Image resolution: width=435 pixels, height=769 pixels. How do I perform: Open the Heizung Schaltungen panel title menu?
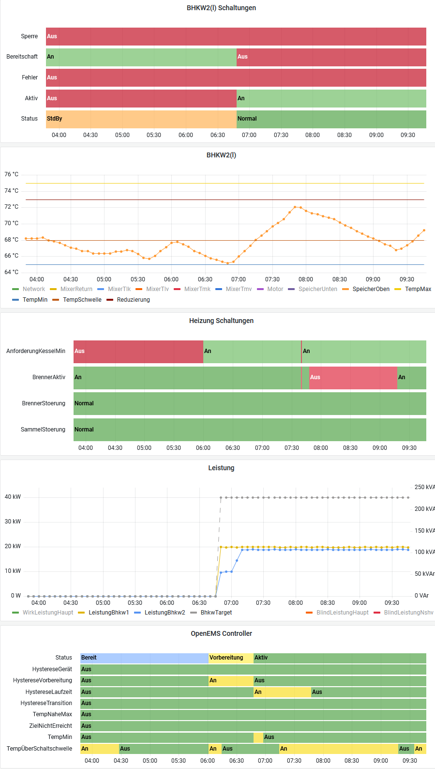(221, 321)
